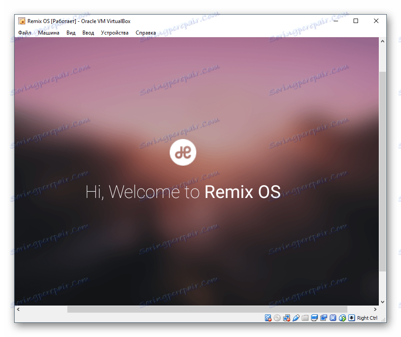The height and width of the screenshot is (337, 401).
Task: Click the hard disk activity status icon
Action: click(x=268, y=318)
